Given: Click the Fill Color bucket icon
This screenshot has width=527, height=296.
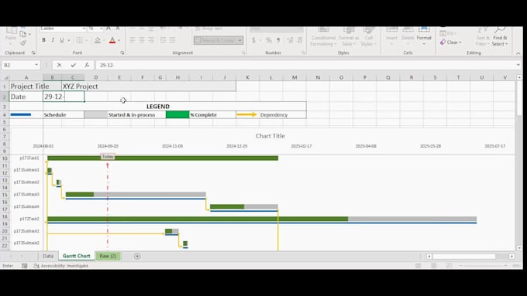Looking at the screenshot, I should tap(98, 40).
